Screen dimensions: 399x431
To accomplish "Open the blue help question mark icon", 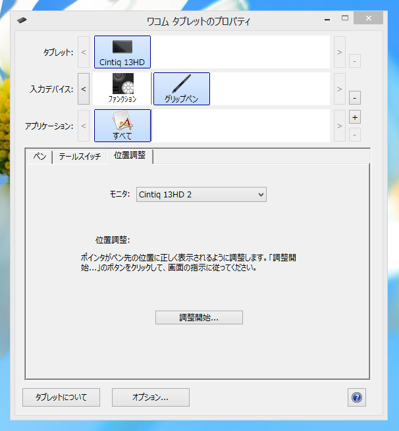I will (357, 397).
